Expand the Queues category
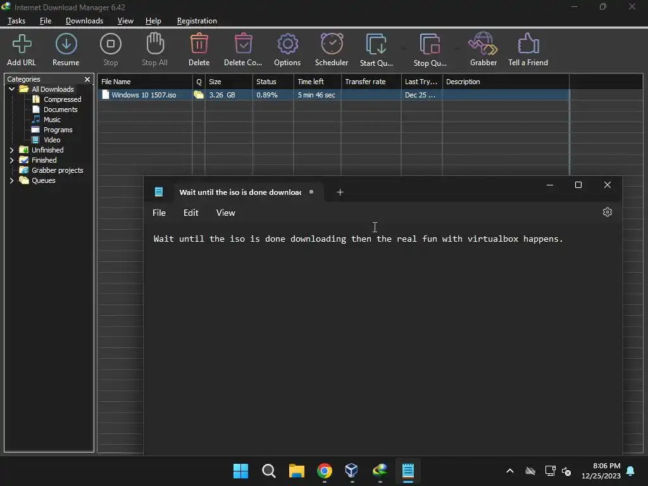This screenshot has height=486, width=648. [11, 180]
